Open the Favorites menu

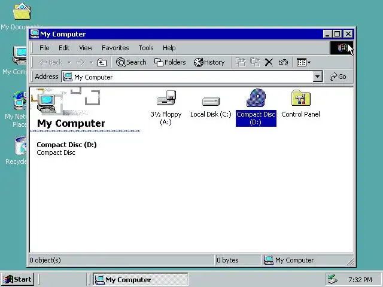(115, 48)
